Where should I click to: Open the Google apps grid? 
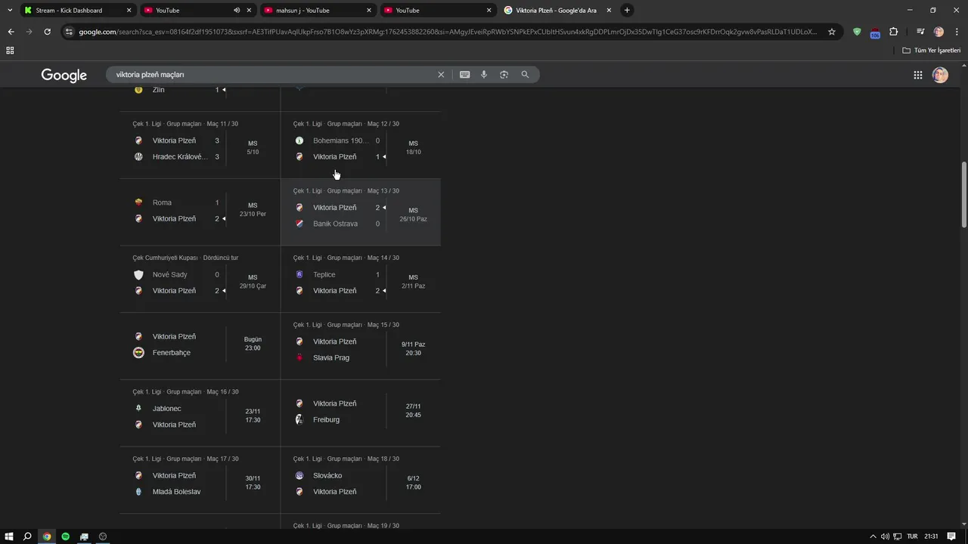(x=918, y=75)
